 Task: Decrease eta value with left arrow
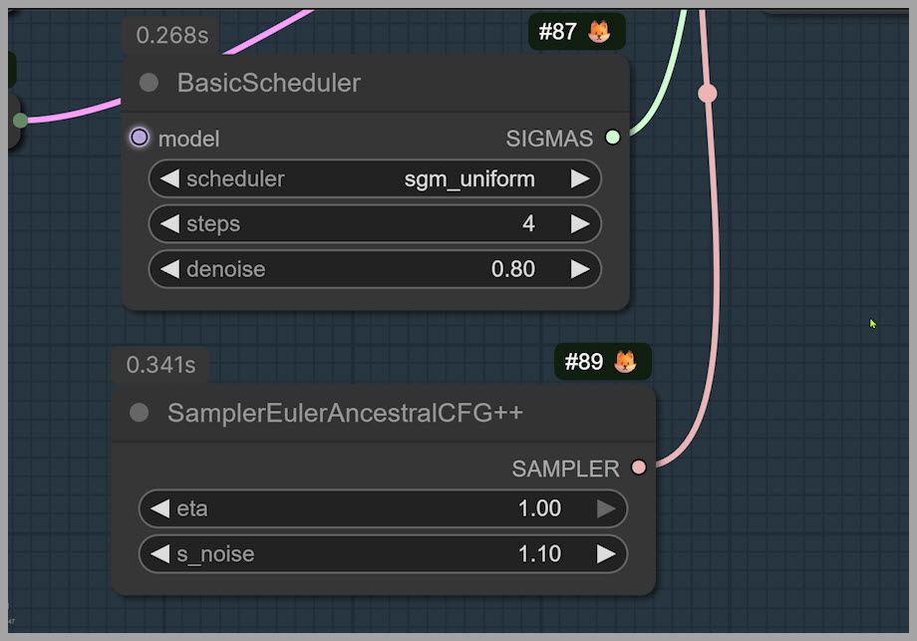[159, 508]
